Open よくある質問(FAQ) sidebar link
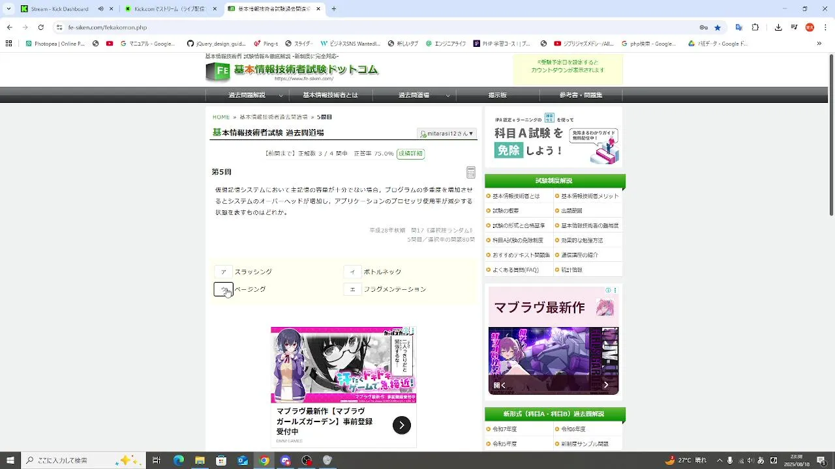This screenshot has width=835, height=469. pyautogui.click(x=515, y=270)
